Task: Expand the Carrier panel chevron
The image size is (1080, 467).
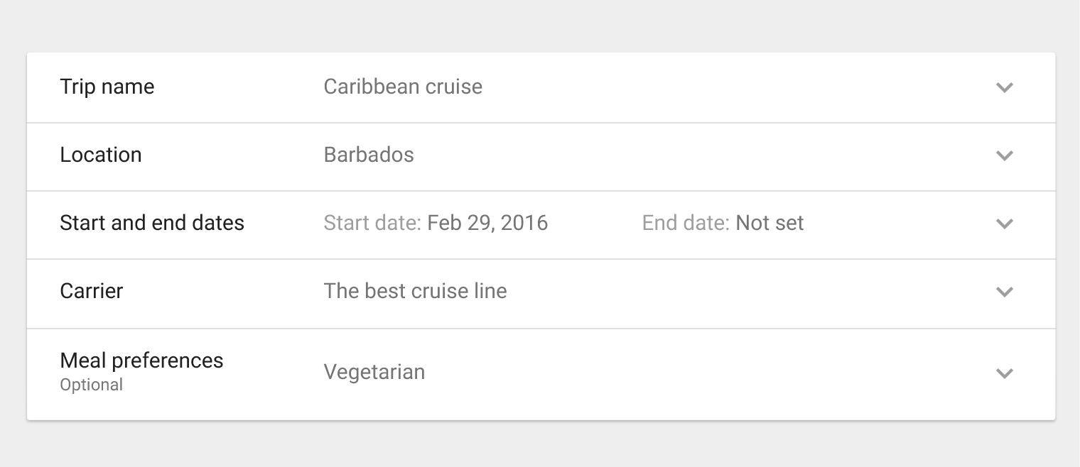Action: 1004,292
